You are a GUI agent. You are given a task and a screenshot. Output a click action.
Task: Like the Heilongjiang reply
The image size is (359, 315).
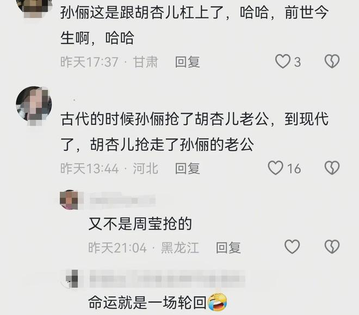(292, 246)
